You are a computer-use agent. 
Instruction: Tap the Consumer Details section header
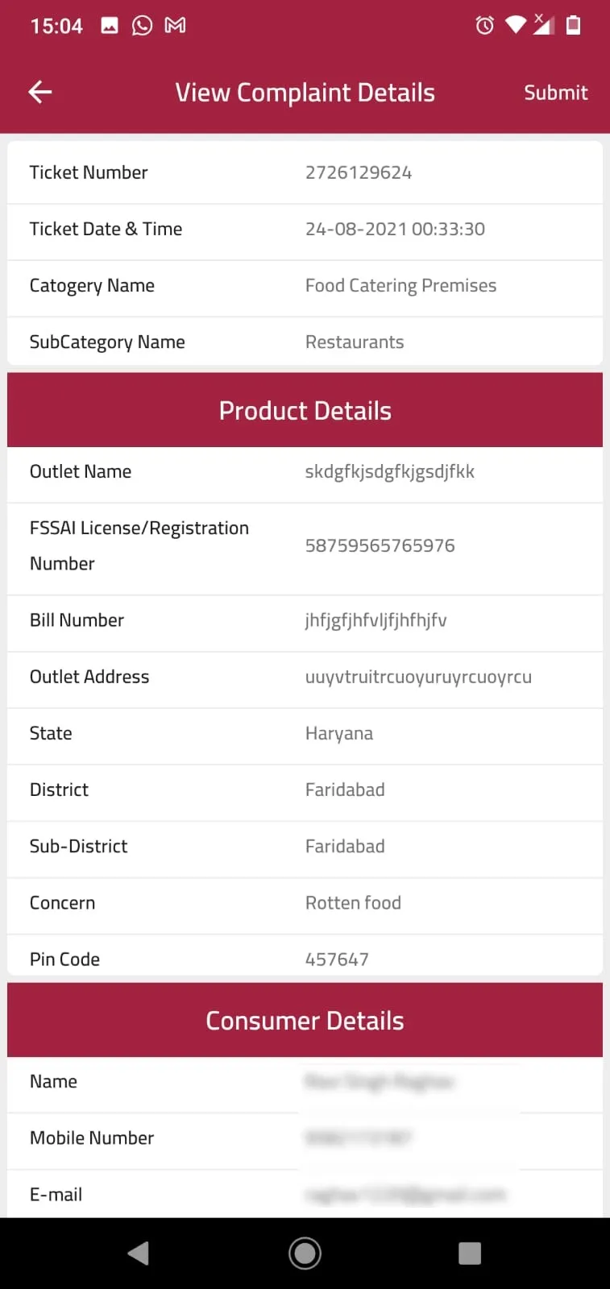click(x=305, y=1020)
